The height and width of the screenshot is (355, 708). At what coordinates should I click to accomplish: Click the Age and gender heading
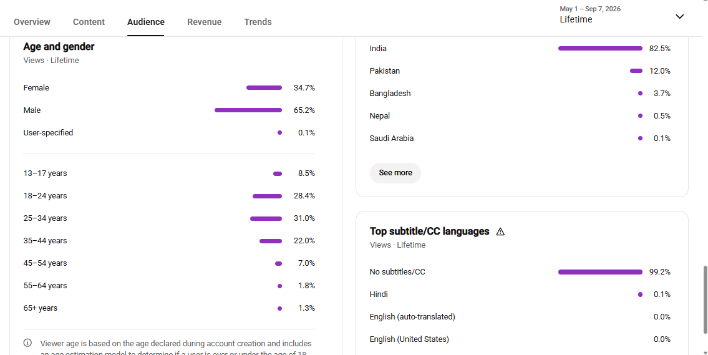(59, 47)
